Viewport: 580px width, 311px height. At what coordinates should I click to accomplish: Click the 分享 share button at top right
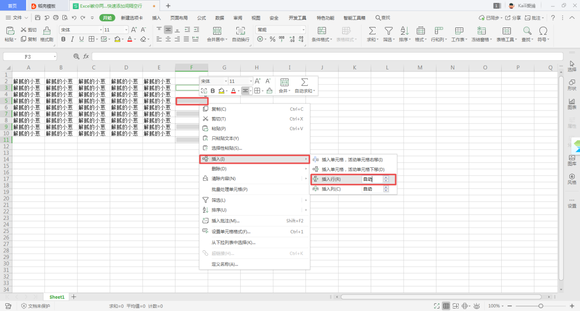pyautogui.click(x=513, y=18)
